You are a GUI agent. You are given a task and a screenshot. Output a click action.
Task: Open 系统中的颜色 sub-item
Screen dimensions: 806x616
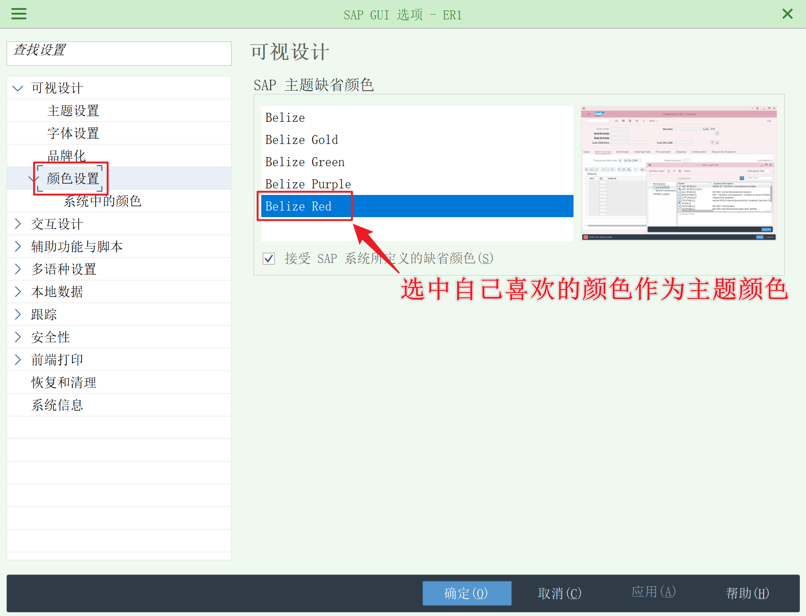[x=102, y=201]
